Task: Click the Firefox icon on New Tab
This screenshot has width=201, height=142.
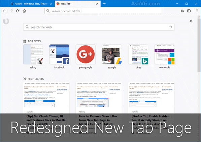Action: [x=58, y=4]
